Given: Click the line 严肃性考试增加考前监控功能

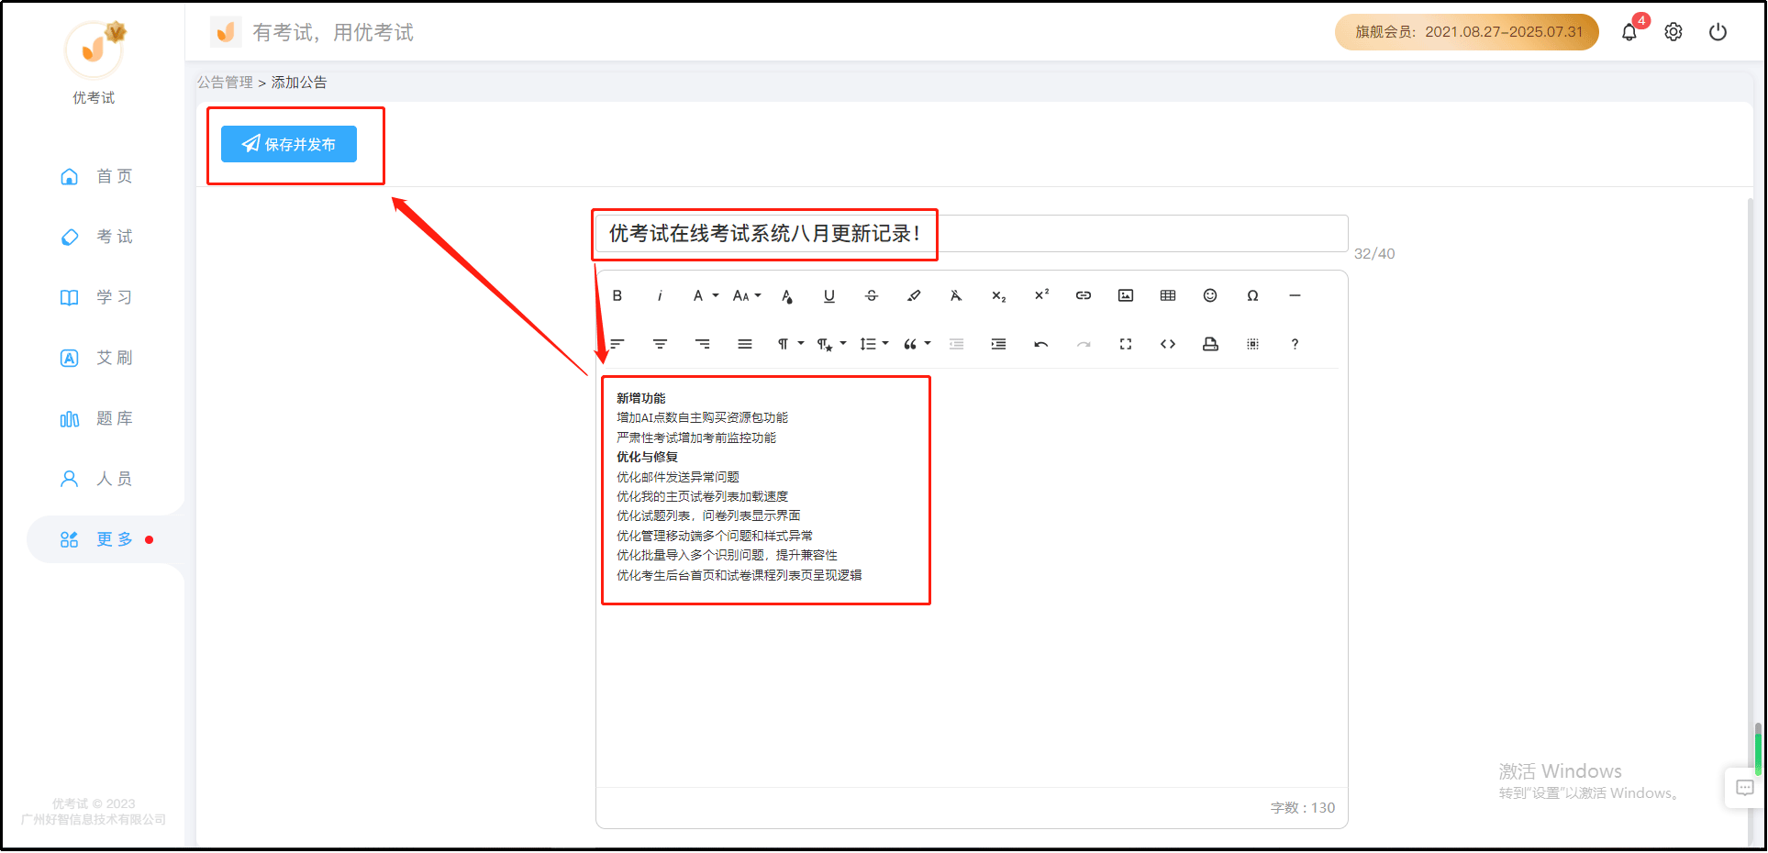Looking at the screenshot, I should pyautogui.click(x=696, y=438).
